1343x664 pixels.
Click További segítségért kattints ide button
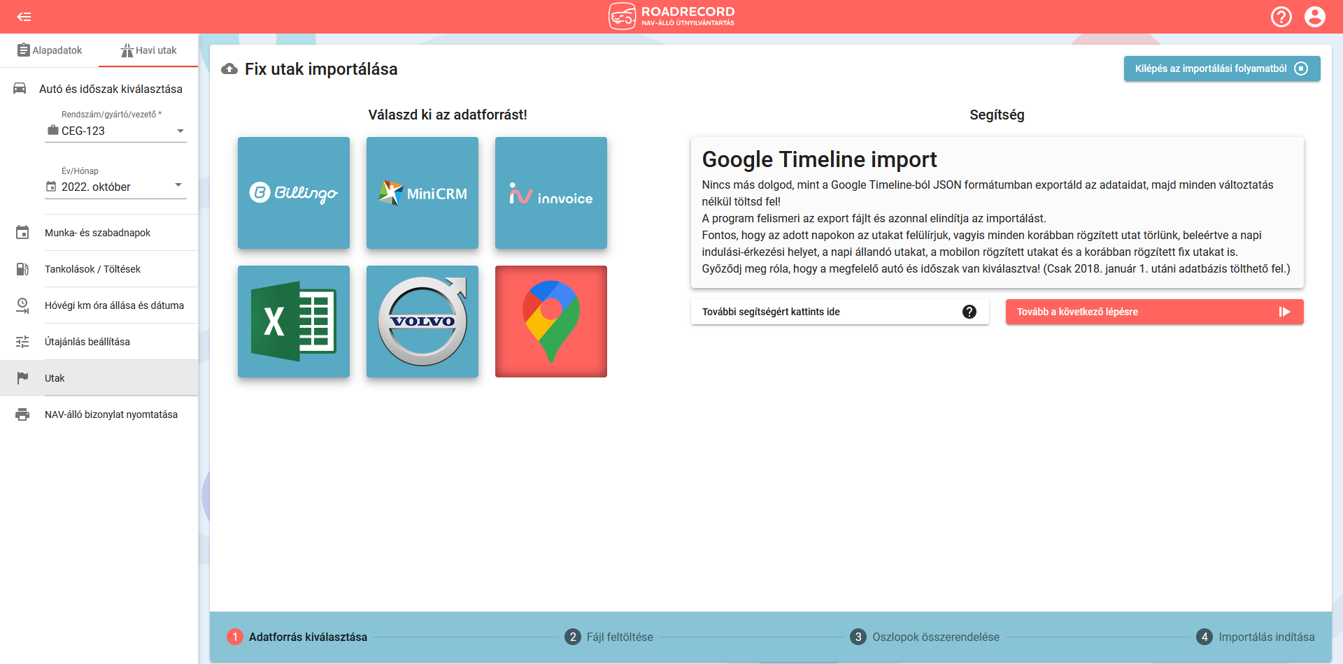click(840, 312)
